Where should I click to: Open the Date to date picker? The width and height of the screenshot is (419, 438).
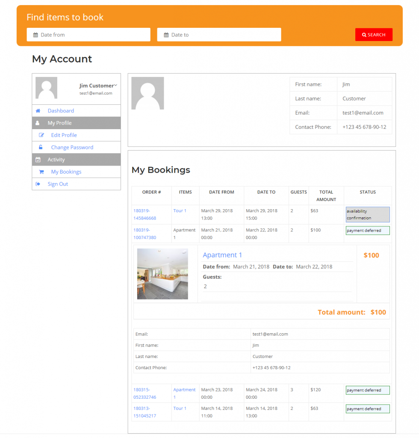point(219,35)
